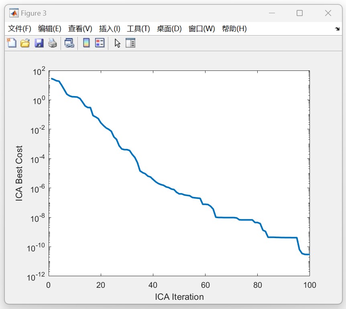Open the 工具(T) menu

point(138,28)
